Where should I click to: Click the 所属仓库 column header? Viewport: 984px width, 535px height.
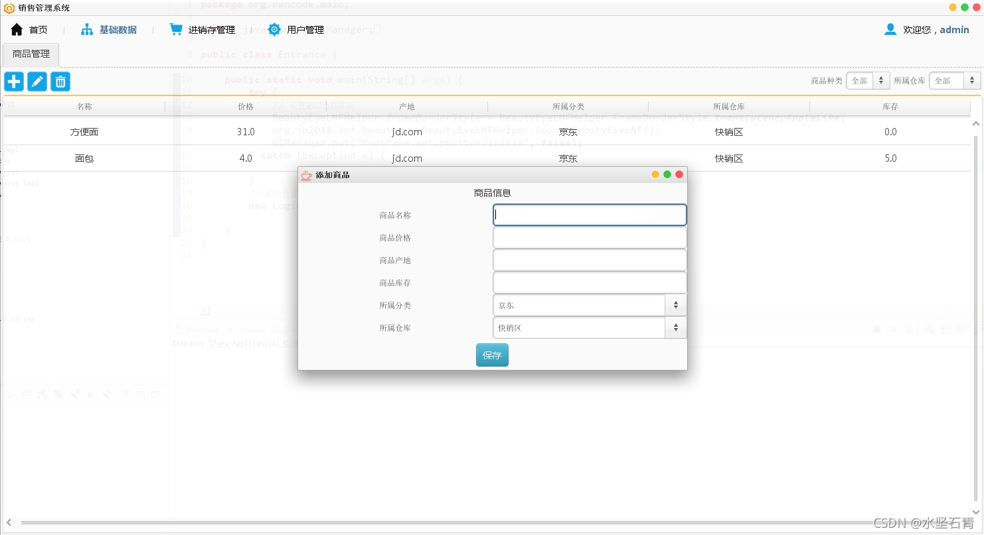[729, 106]
